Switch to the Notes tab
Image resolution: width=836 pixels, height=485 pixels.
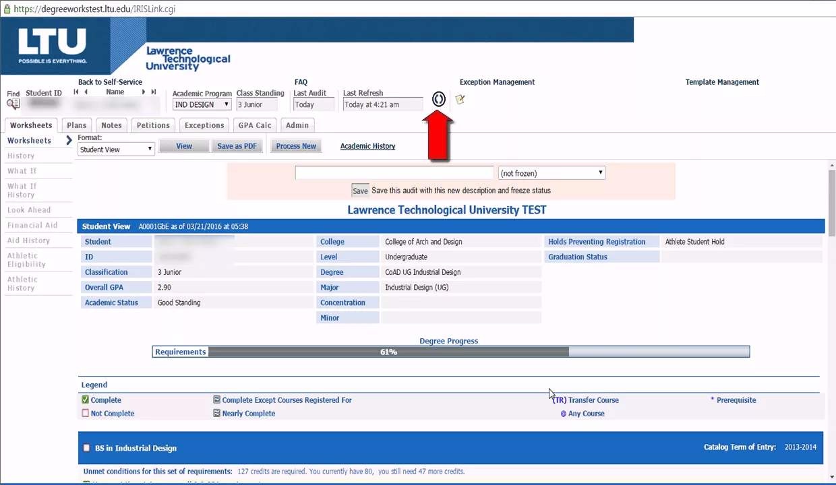[111, 125]
